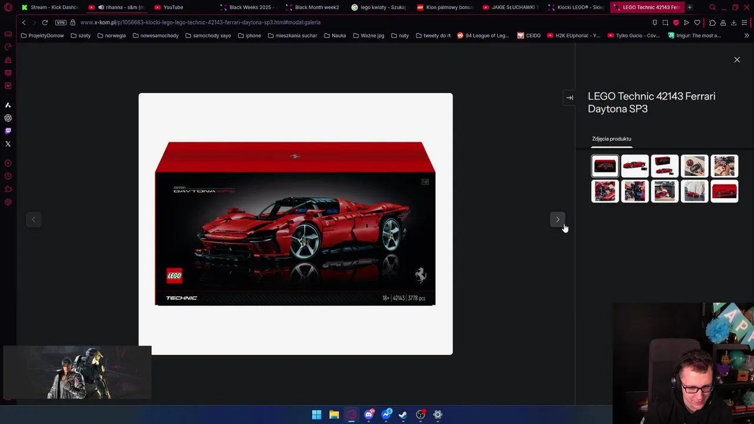Open ProjektyDomow bookmarks folder
754x424 pixels.
[42, 35]
